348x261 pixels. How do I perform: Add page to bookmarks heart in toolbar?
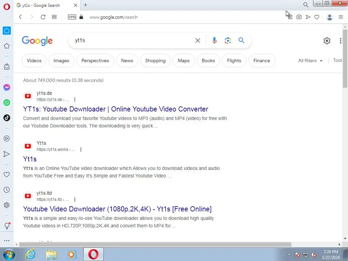317,17
